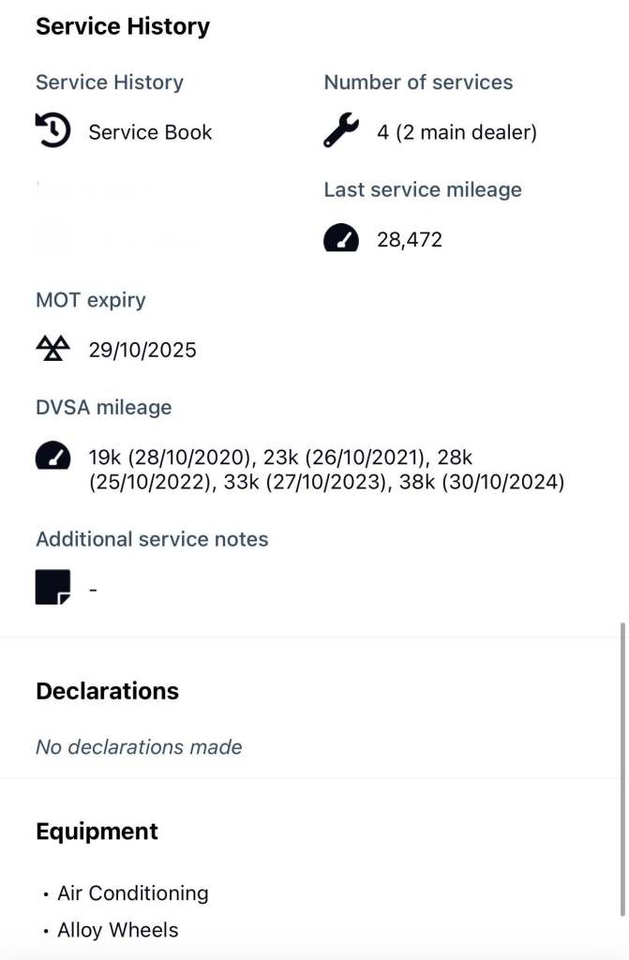The height and width of the screenshot is (960, 629).
Task: Click the 28,472 last service mileage value
Action: pos(409,240)
